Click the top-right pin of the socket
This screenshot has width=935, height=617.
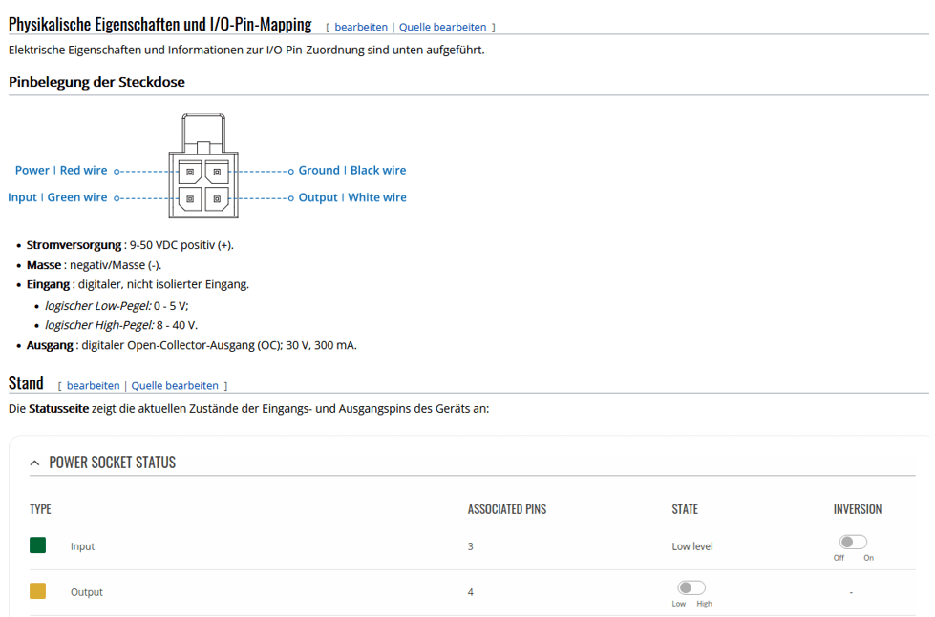coord(217,173)
